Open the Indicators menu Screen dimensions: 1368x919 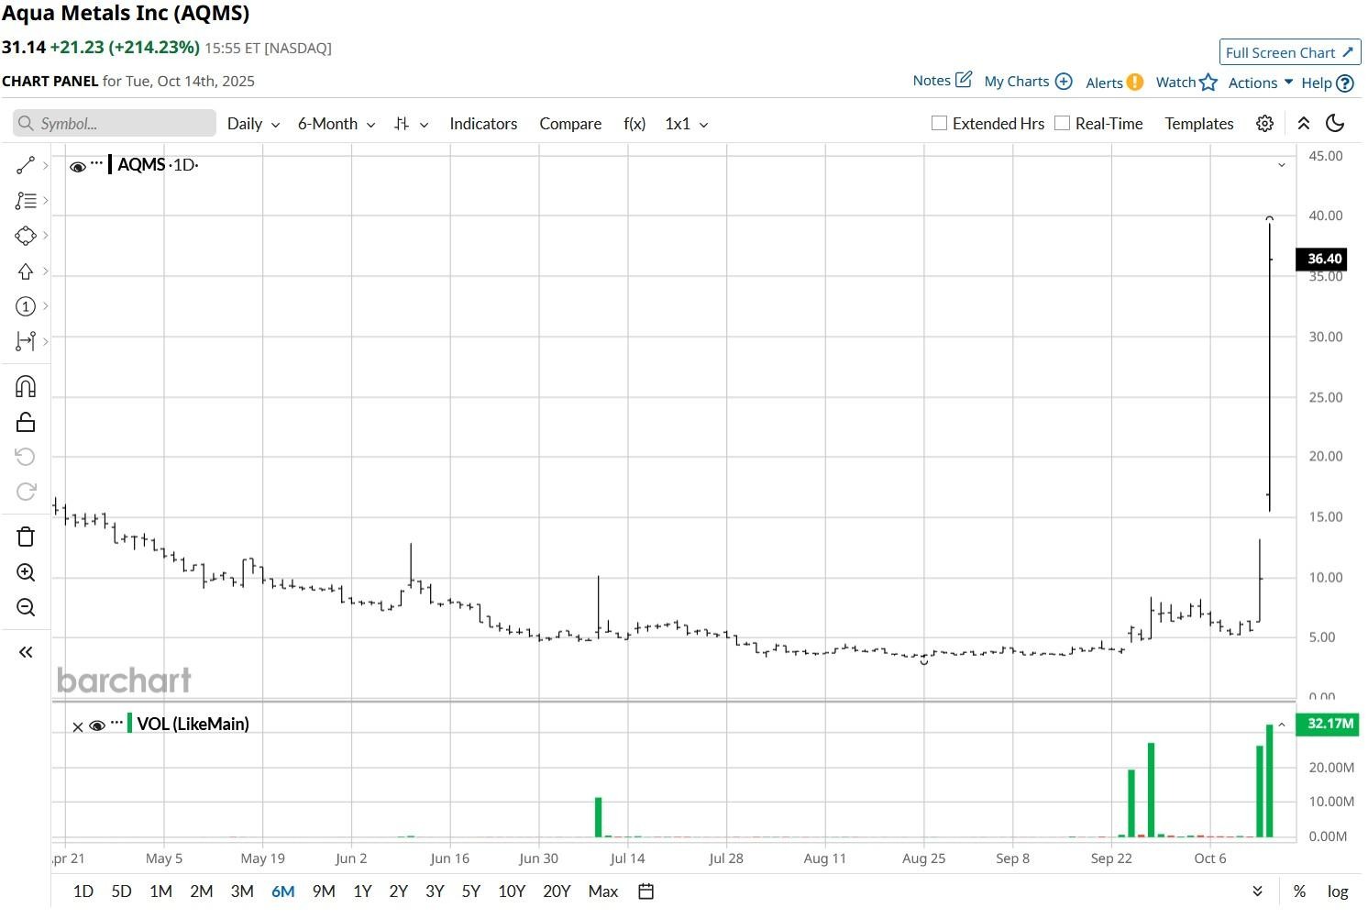(483, 124)
